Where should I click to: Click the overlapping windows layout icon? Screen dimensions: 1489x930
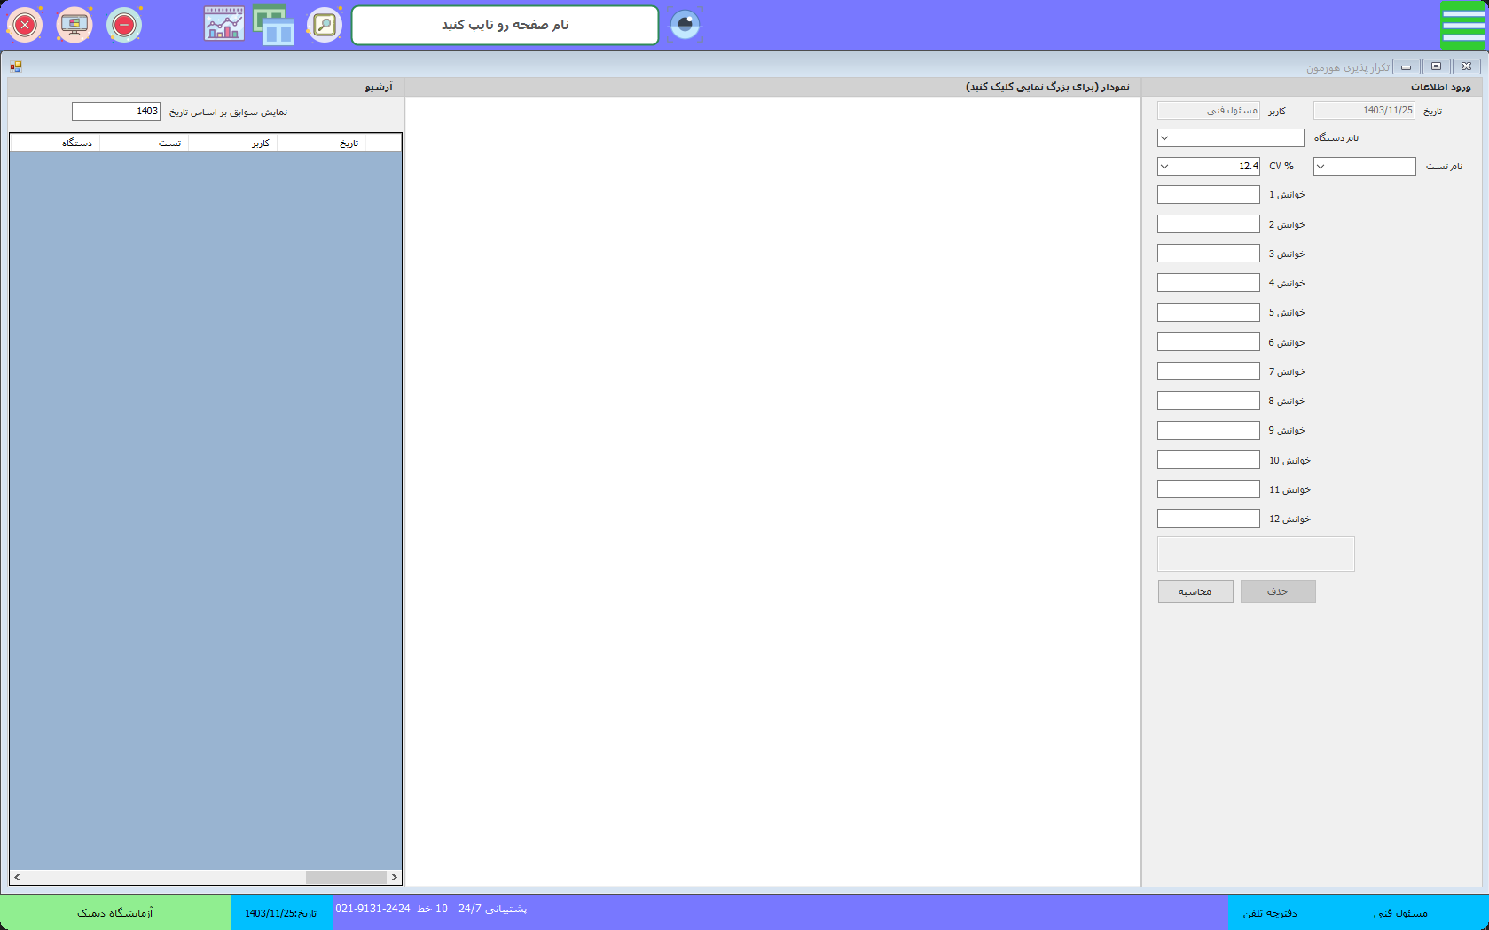coord(274,25)
